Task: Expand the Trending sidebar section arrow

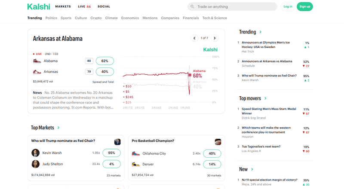Action: click(x=261, y=32)
